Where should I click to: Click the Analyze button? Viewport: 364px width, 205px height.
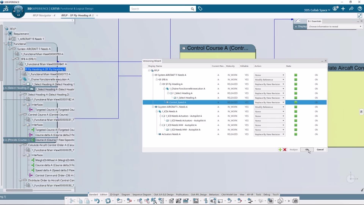pos(293,150)
